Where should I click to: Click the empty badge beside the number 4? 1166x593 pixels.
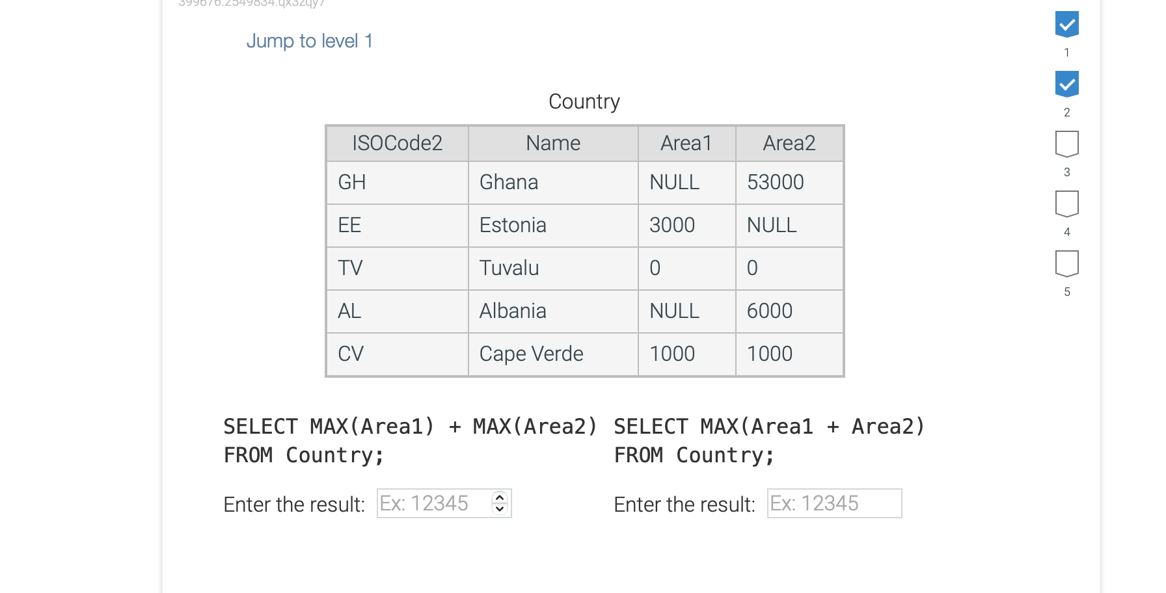pyautogui.click(x=1067, y=204)
